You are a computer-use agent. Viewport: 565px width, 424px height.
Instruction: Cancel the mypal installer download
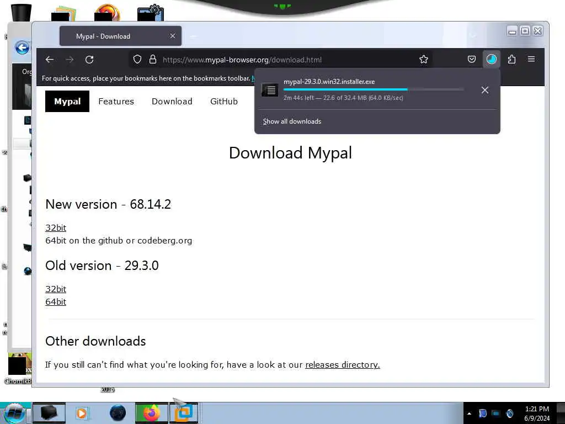pos(485,90)
